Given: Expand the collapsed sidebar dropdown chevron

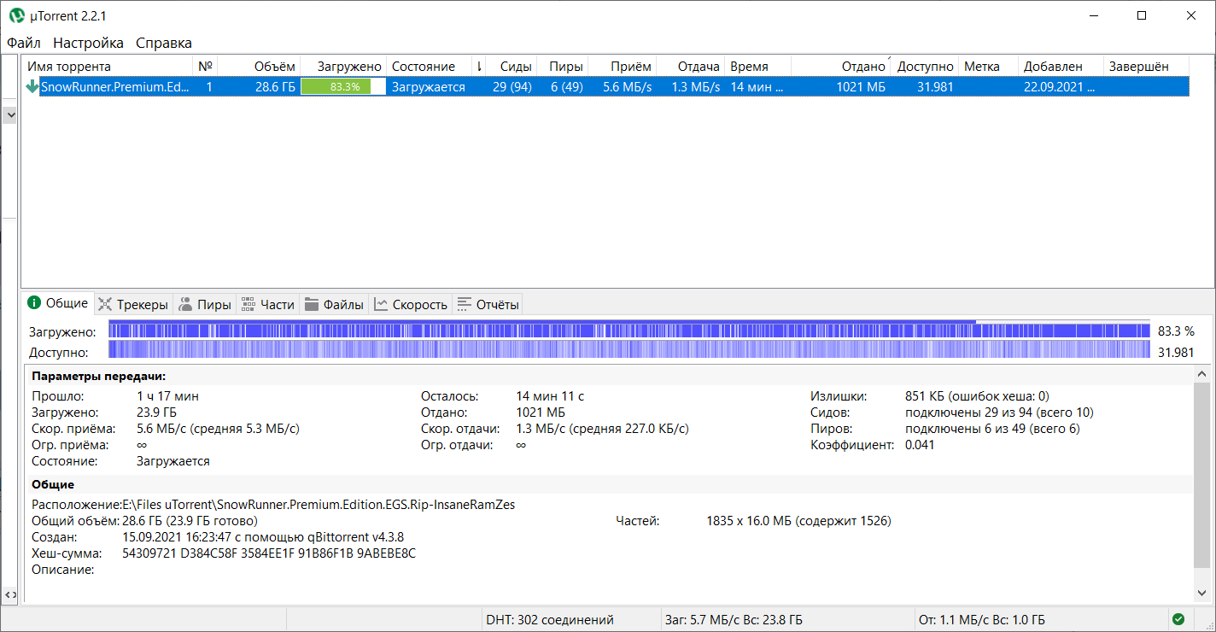Looking at the screenshot, I should (10, 114).
